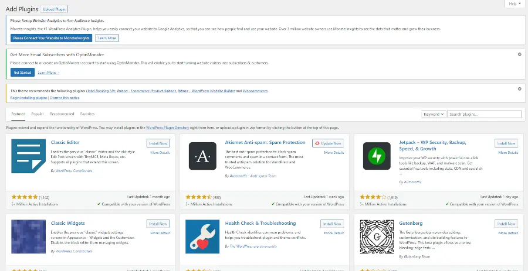Click the Upload Plugin button

click(x=54, y=9)
